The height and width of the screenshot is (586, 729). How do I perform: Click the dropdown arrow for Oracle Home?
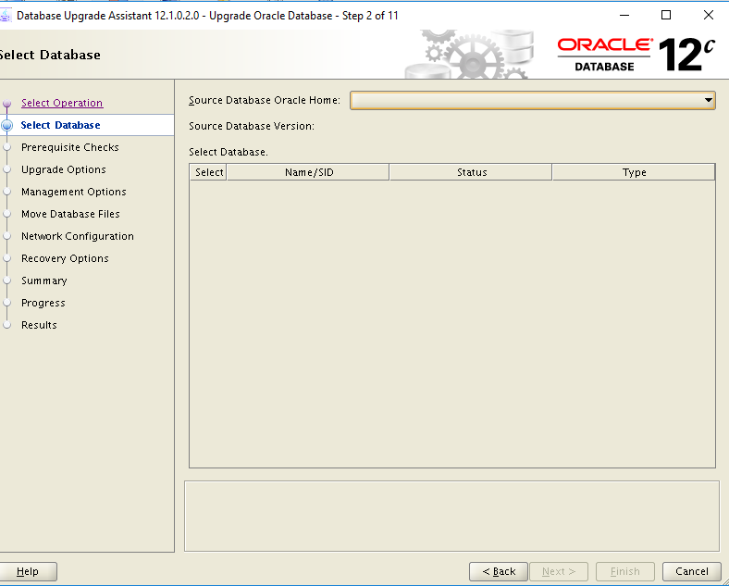(708, 100)
